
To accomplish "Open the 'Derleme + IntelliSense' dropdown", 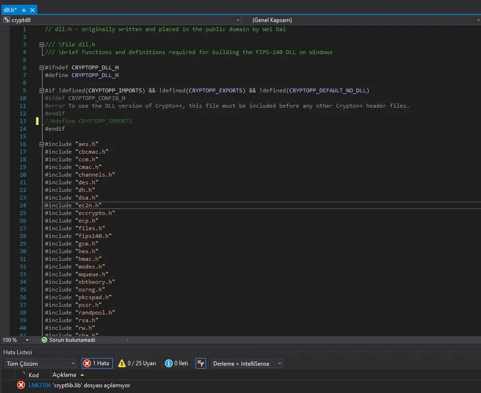I will [279, 364].
